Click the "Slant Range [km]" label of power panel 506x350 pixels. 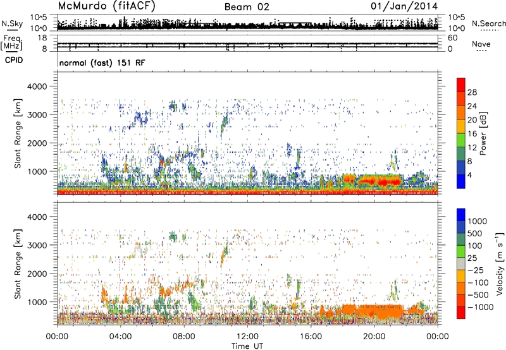point(18,133)
